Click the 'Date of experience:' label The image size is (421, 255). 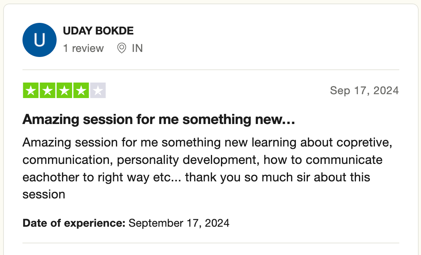(x=74, y=223)
